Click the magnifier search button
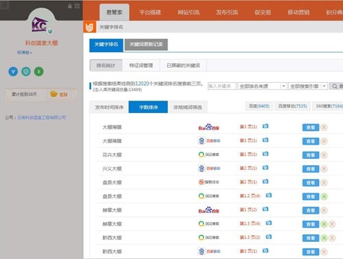343x259 pixels. coord(335,86)
